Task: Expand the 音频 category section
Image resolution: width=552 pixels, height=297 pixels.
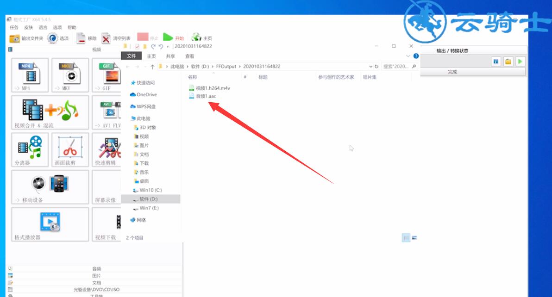Action: 94,268
